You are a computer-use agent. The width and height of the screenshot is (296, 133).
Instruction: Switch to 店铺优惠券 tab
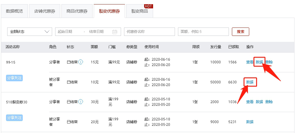(44, 11)
